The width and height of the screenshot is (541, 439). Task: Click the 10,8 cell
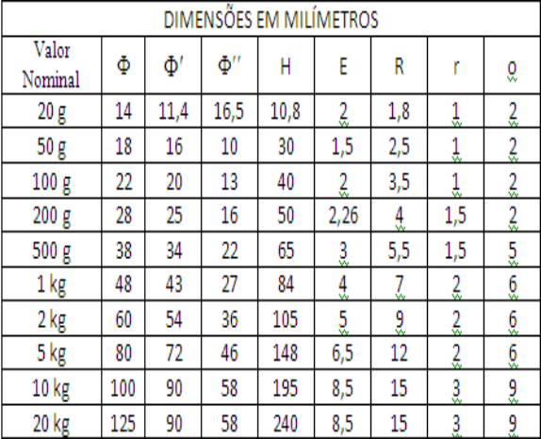coord(286,111)
